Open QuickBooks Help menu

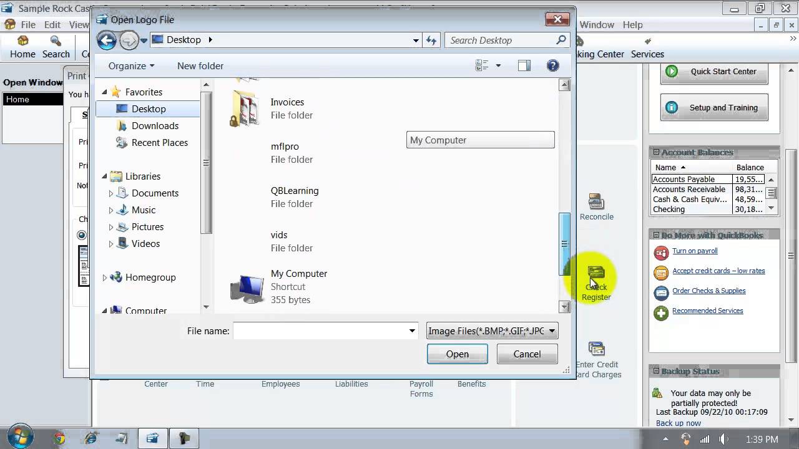pyautogui.click(x=632, y=25)
